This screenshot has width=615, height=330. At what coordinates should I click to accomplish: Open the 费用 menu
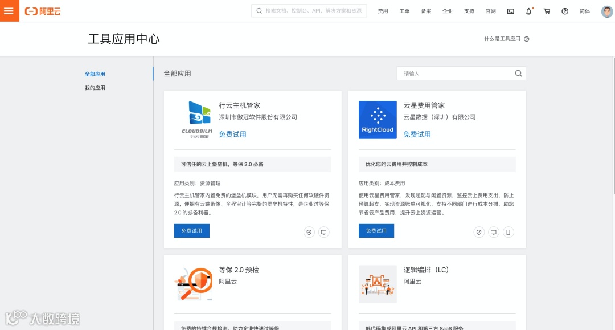[383, 11]
